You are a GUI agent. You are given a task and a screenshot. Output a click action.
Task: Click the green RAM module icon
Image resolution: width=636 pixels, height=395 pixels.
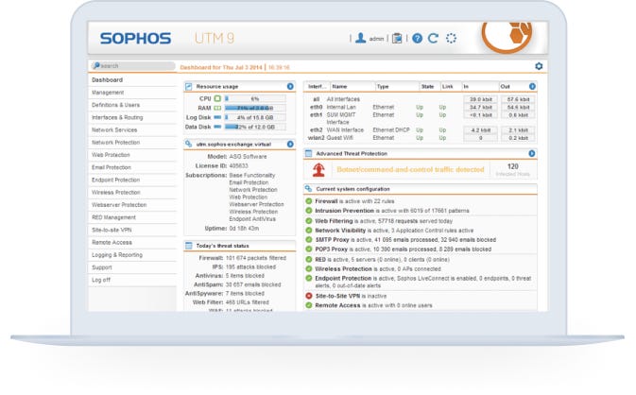pos(217,108)
